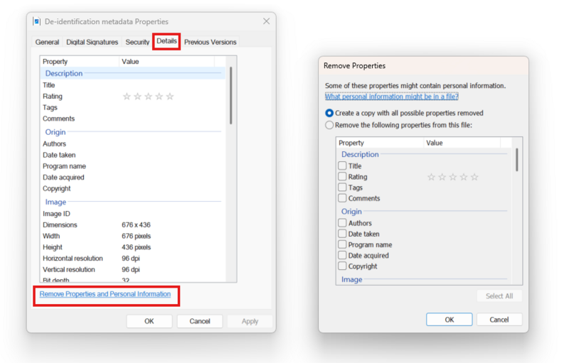Viewport: 569px width, 363px height.
Task: Open What personal information might be in a file link
Action: tap(392, 97)
